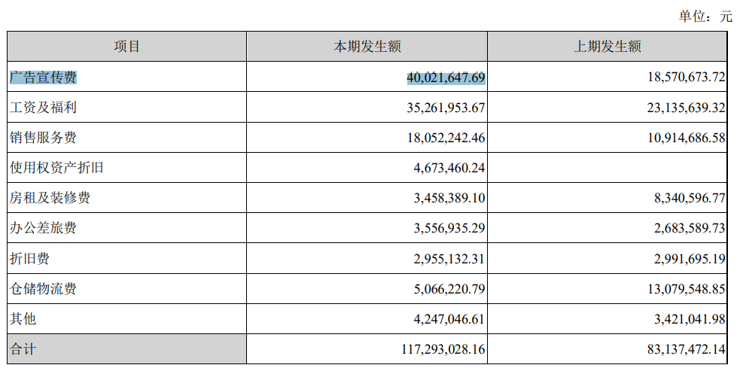Select prior-period value 10,914,686.58
The height and width of the screenshot is (368, 740).
click(686, 138)
